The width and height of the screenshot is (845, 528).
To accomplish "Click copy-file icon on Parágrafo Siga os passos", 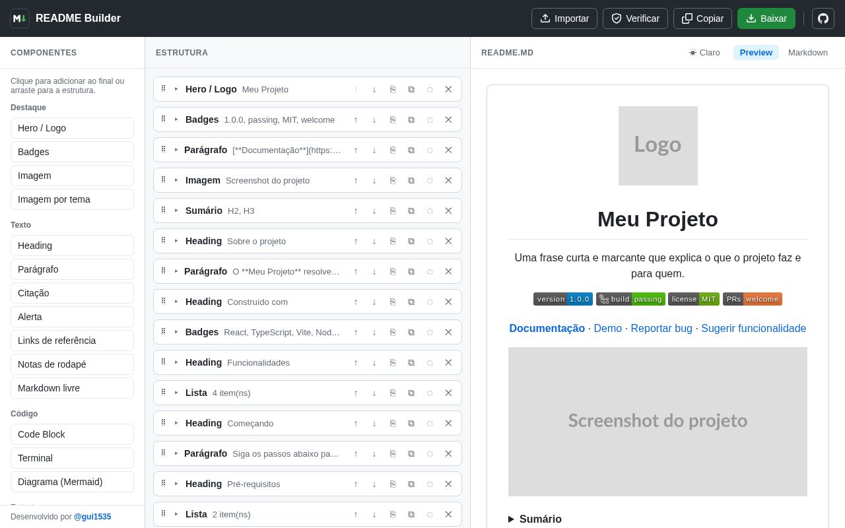I will 393,453.
